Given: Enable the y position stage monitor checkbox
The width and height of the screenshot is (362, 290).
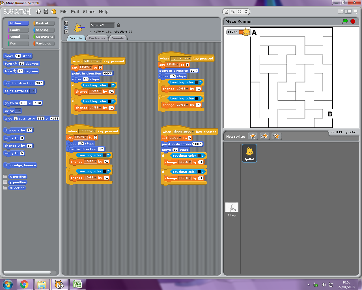Looking at the screenshot, I should 5,182.
